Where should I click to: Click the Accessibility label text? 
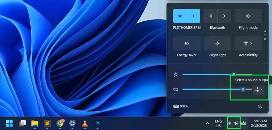pyautogui.click(x=248, y=55)
